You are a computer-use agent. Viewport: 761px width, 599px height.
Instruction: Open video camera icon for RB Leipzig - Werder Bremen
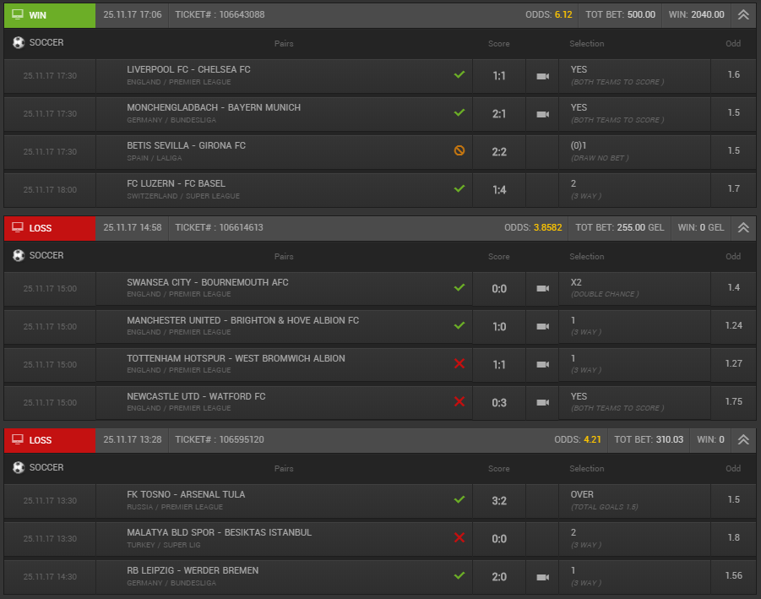coord(542,577)
